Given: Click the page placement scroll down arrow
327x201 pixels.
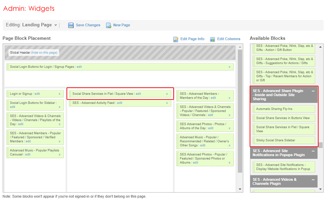Looking at the screenshot, I should (x=240, y=189).
